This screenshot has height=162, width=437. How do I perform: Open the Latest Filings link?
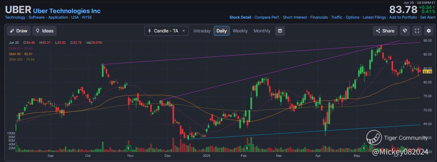[374, 17]
